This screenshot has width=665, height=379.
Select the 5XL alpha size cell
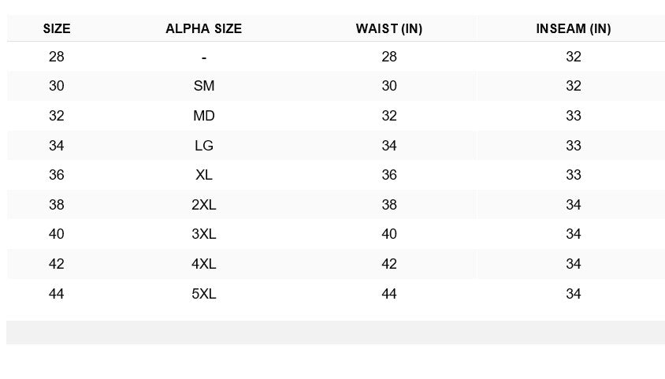click(204, 293)
